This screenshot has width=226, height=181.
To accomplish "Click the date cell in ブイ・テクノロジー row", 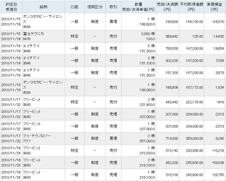I will [11, 138].
